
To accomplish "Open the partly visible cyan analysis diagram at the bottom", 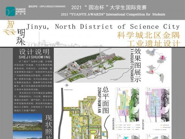I will [128, 136].
